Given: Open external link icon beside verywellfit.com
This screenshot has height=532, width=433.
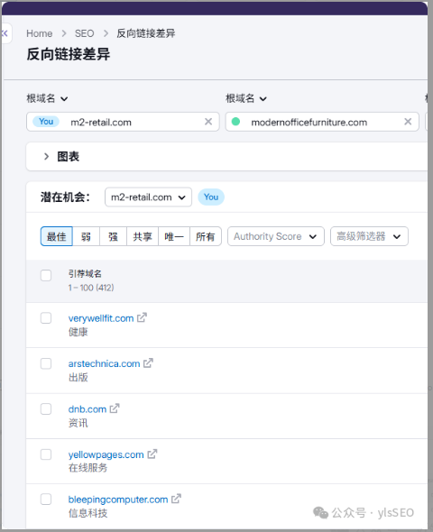Looking at the screenshot, I should click(x=142, y=317).
